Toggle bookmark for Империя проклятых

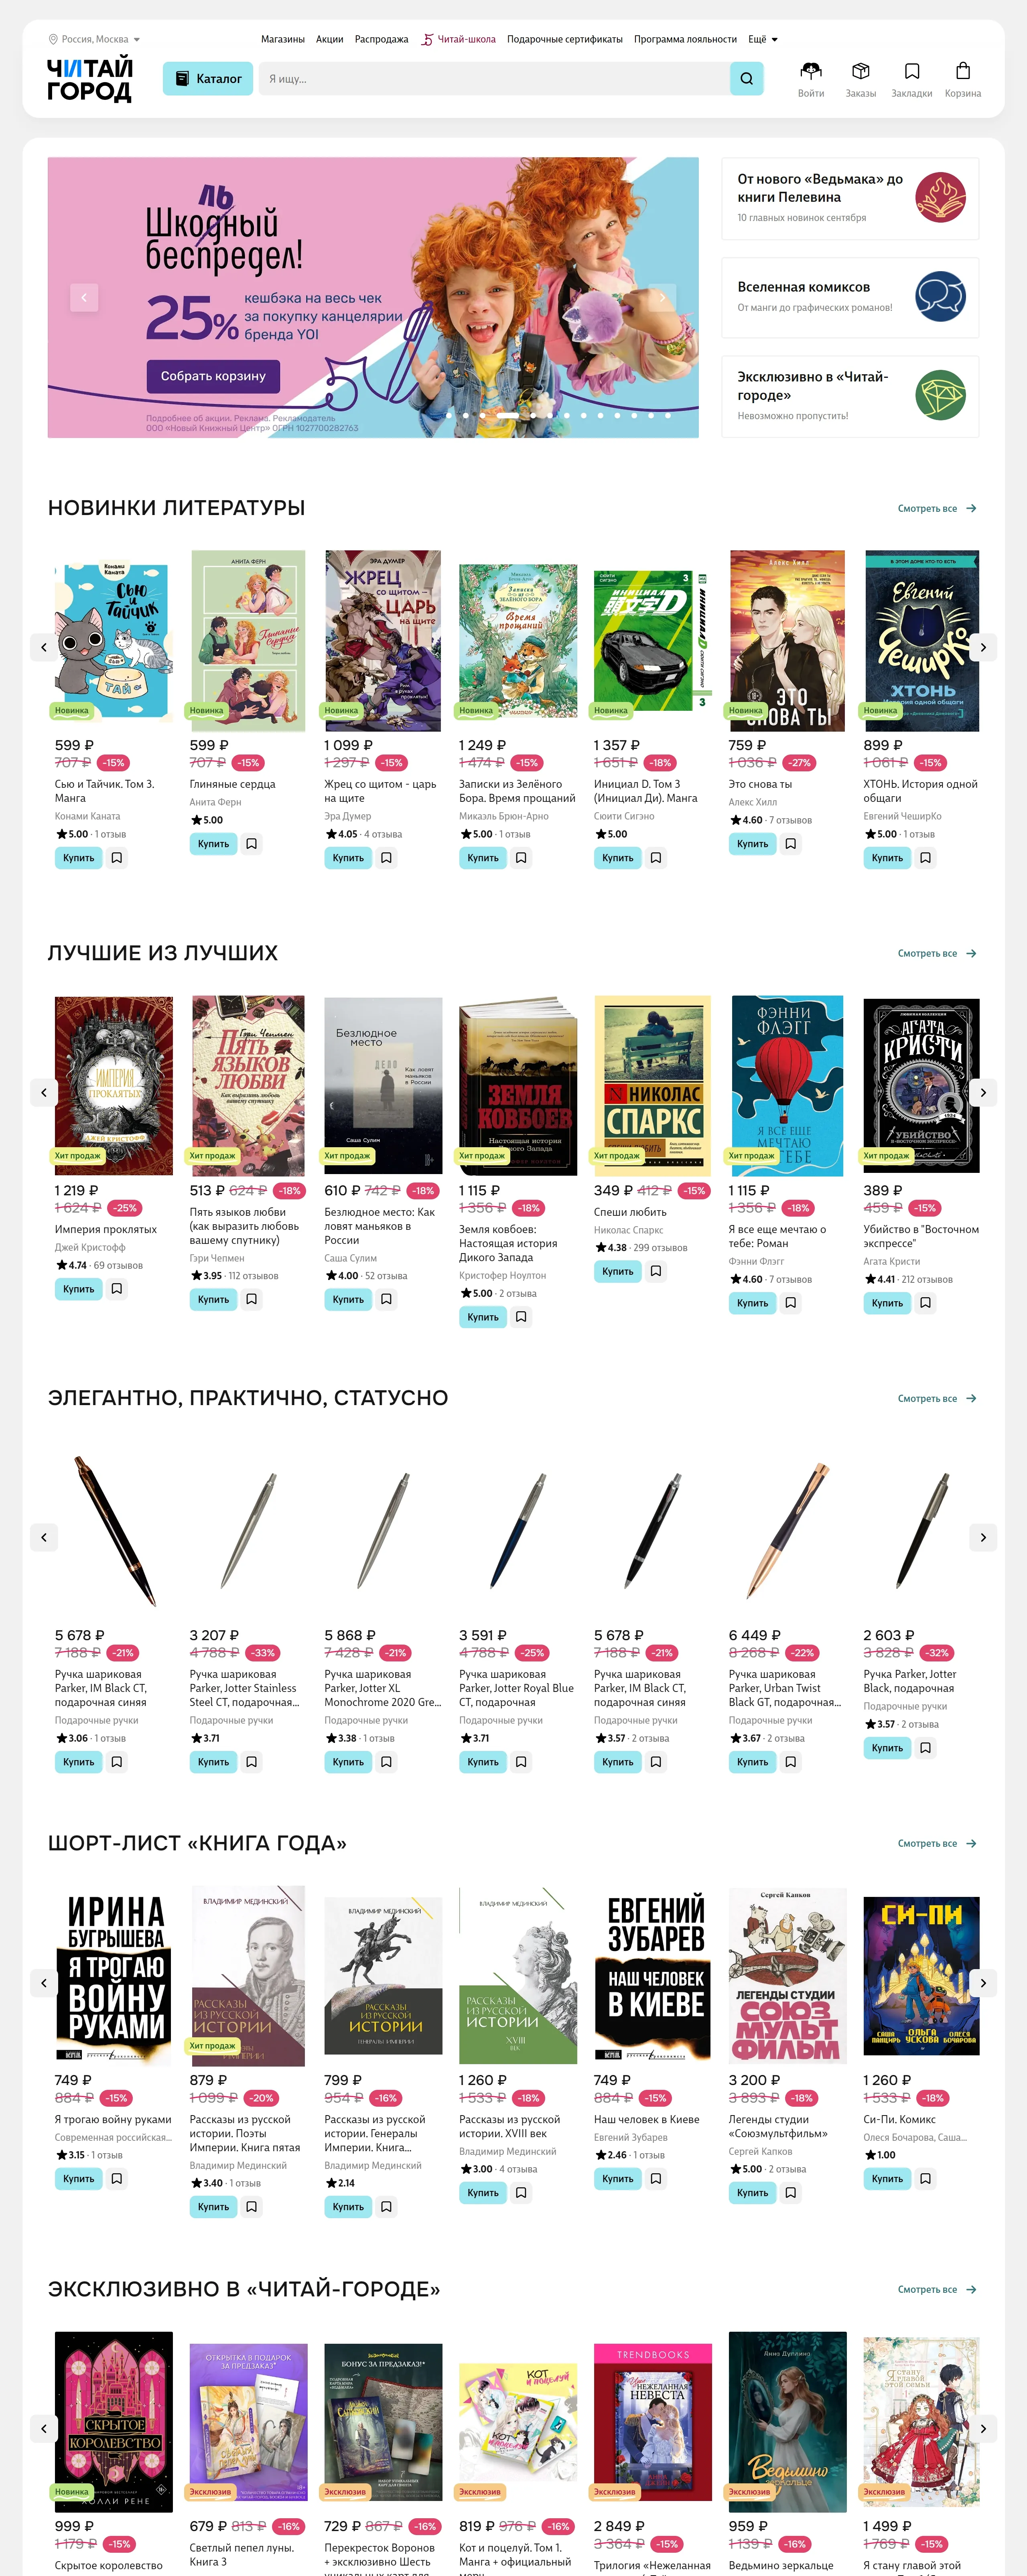pos(117,1289)
